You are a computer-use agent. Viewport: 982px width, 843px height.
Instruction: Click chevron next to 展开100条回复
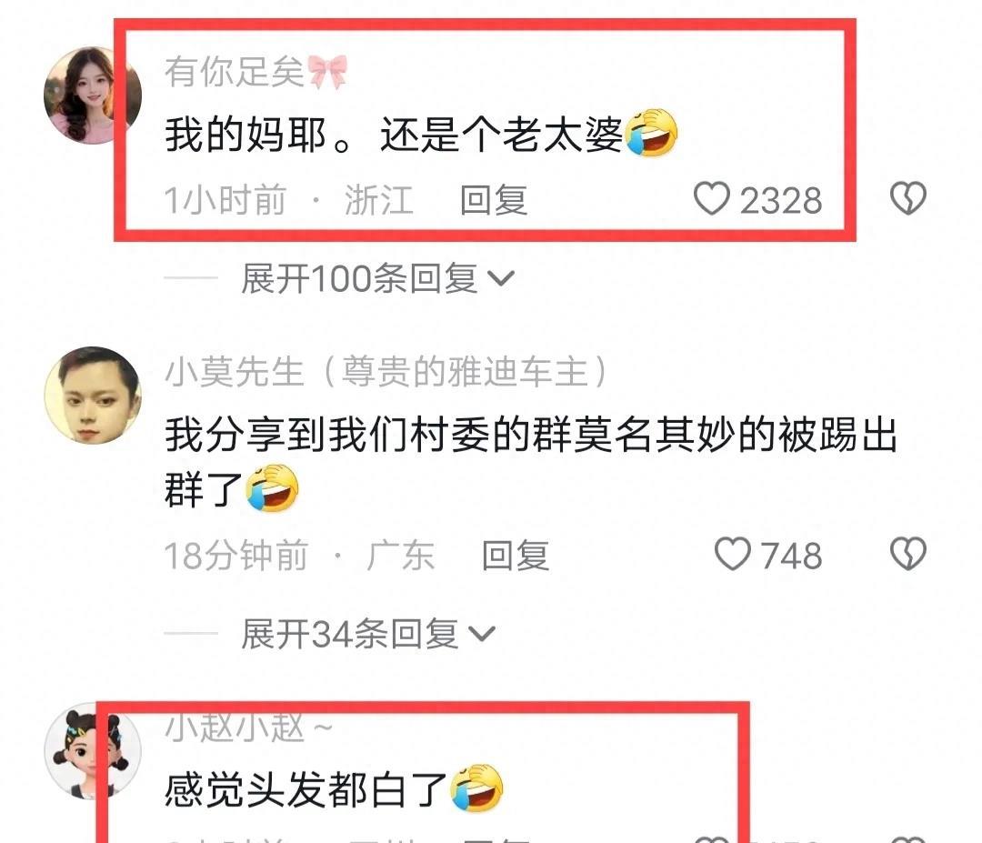click(501, 278)
